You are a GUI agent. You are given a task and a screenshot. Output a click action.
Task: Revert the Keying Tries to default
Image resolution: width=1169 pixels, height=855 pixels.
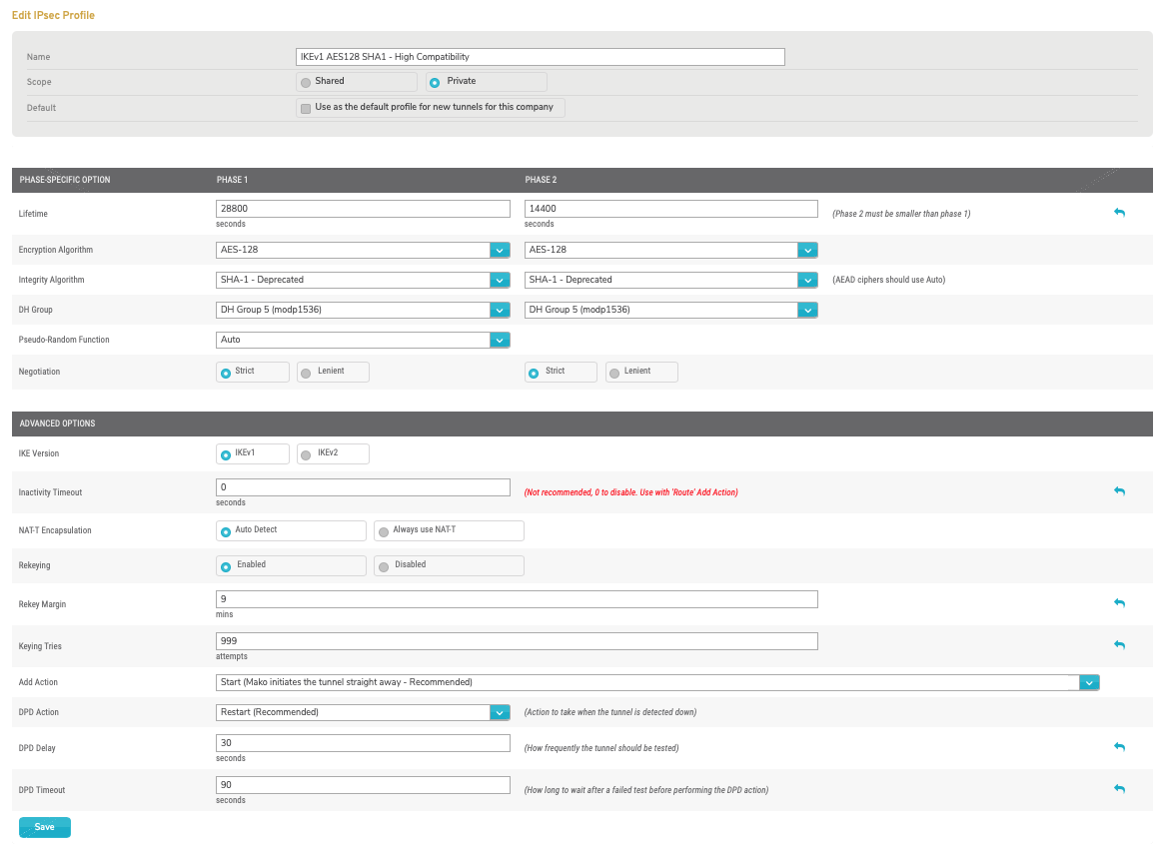coord(1119,646)
